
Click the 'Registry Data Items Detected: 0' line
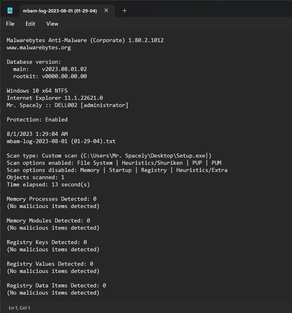[56, 285]
